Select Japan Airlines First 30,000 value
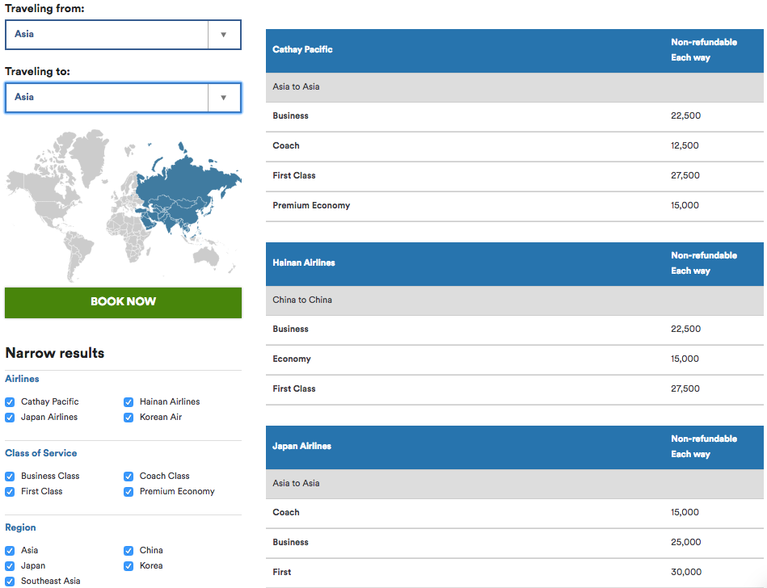The height and width of the screenshot is (588, 767). click(x=686, y=572)
